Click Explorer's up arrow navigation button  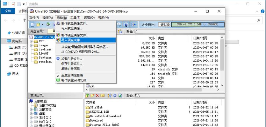tap(25, 20)
